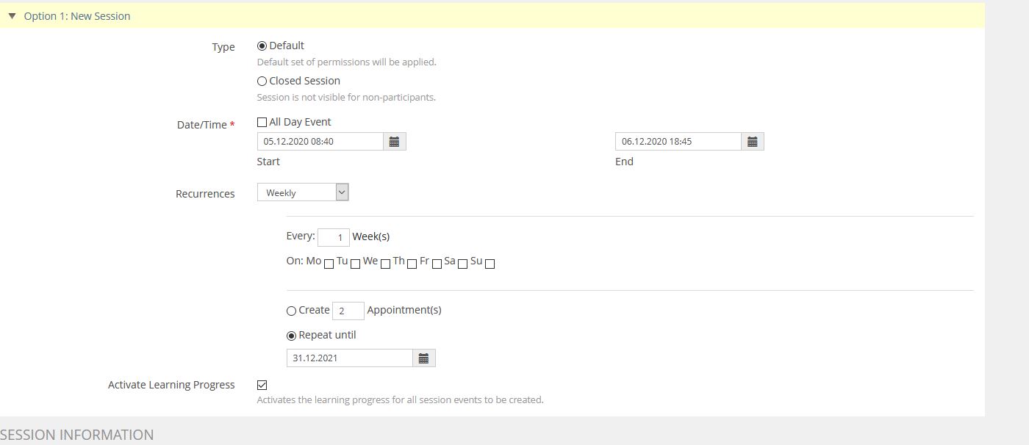The height and width of the screenshot is (445, 1029).
Task: Uncheck Activate Learning Progress
Action: point(262,386)
